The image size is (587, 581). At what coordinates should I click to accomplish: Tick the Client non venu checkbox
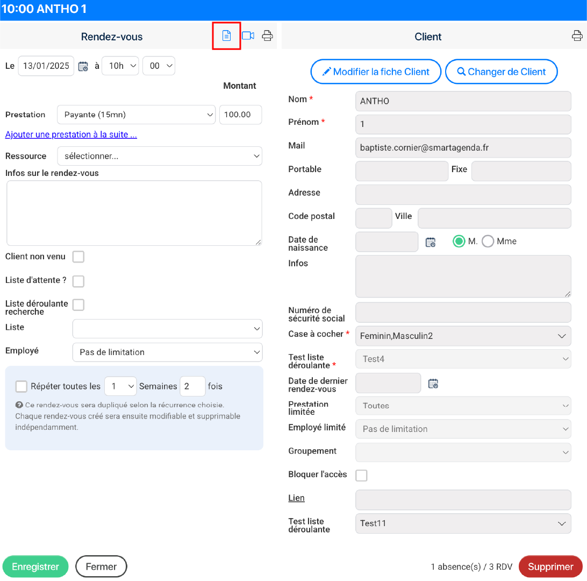coord(78,257)
